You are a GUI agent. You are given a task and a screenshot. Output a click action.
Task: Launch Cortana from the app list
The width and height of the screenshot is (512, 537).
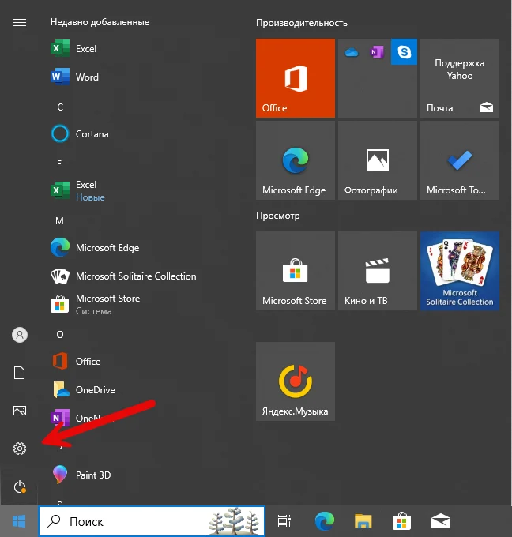[92, 134]
